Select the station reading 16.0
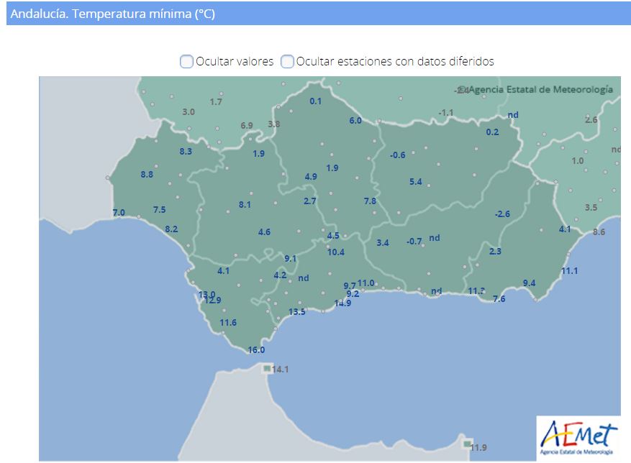The image size is (631, 463). tap(256, 350)
